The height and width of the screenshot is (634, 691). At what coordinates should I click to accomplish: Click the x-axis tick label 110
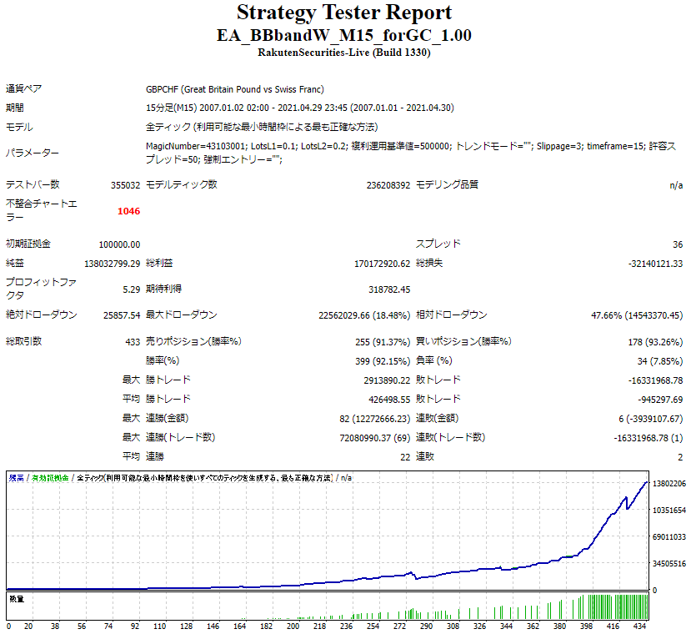(x=159, y=626)
